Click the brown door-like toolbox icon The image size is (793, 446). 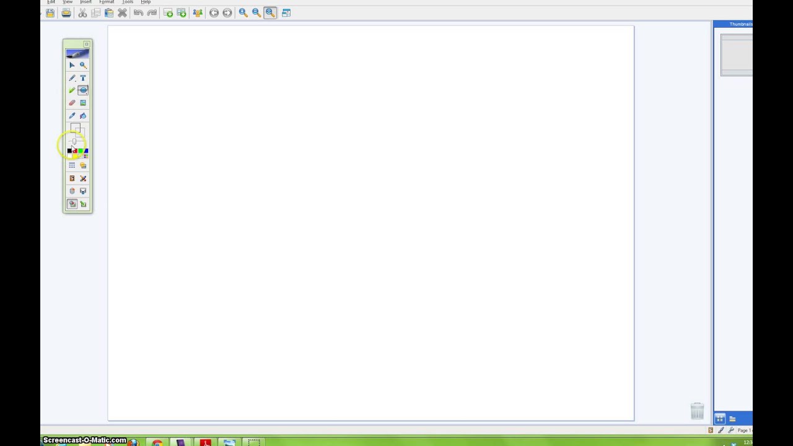coord(72,178)
